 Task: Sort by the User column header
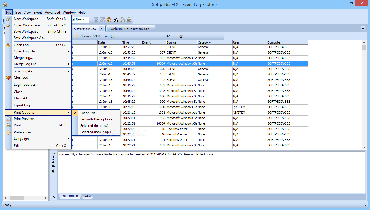coord(250,42)
